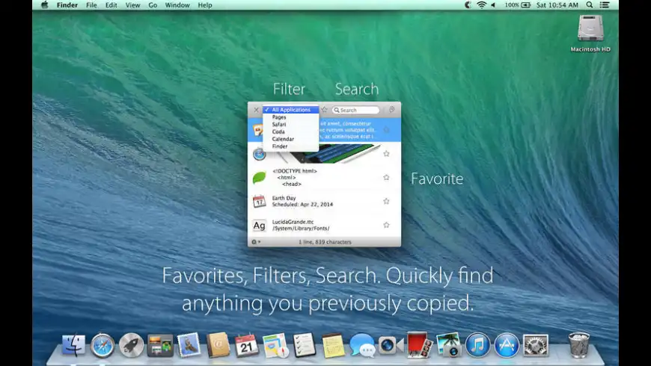Viewport: 651px width, 366px height.
Task: Open Notes yellow pad in Dock
Action: pos(334,345)
